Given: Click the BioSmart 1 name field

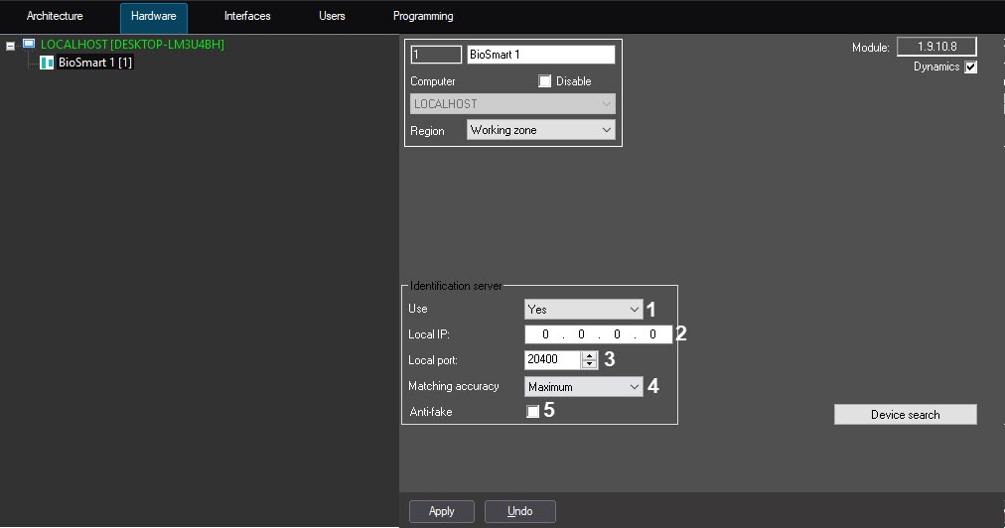Looking at the screenshot, I should coord(540,55).
